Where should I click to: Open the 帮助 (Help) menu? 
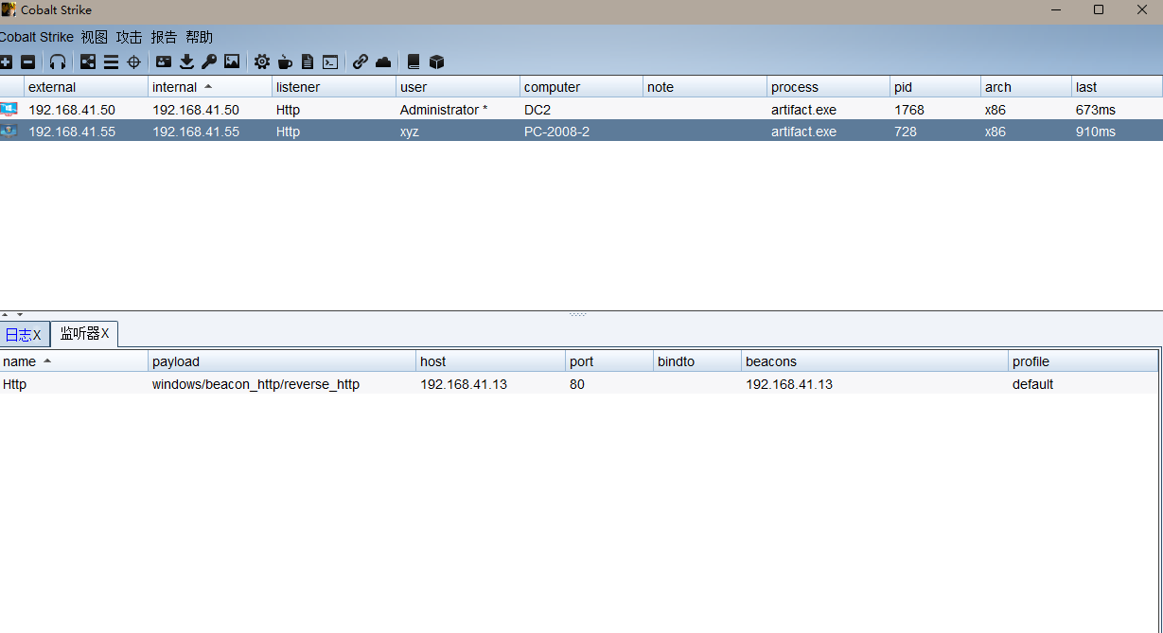199,37
